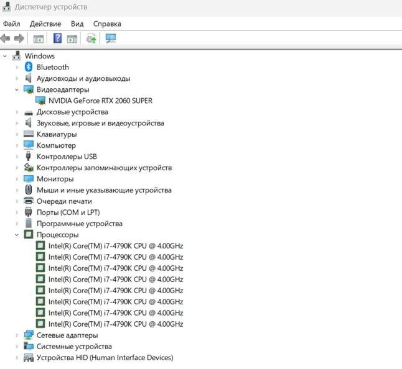Click the Scan for hardware changes monitor icon

pyautogui.click(x=111, y=39)
